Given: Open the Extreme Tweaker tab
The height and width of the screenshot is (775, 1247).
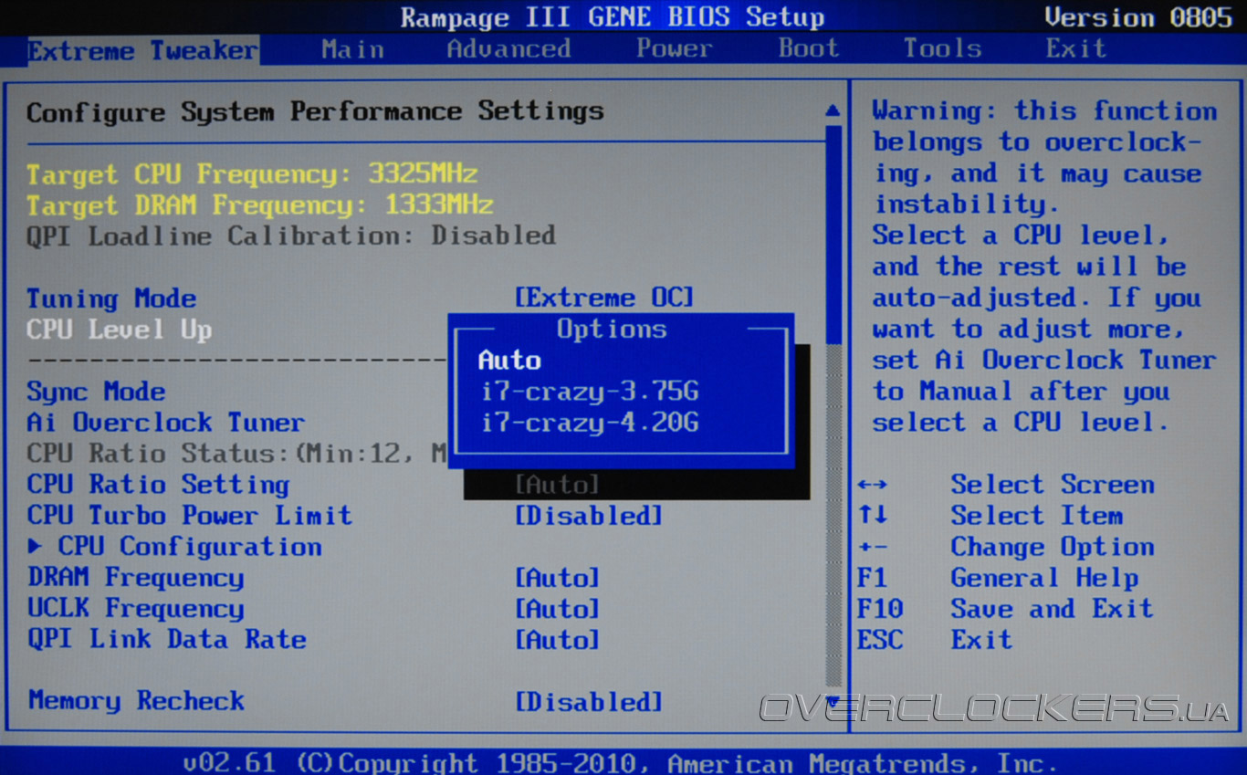Looking at the screenshot, I should pos(142,50).
